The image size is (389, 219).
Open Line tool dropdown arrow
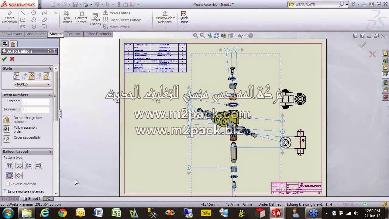click(x=28, y=13)
